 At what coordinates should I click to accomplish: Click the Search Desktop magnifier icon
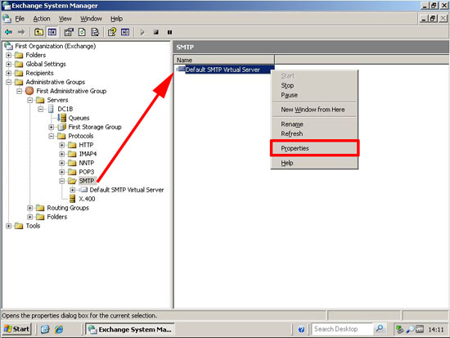pyautogui.click(x=380, y=328)
